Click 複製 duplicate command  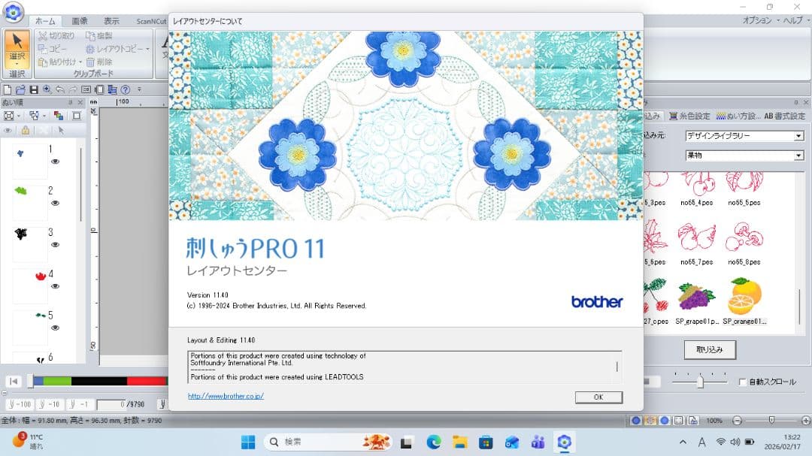click(99, 36)
